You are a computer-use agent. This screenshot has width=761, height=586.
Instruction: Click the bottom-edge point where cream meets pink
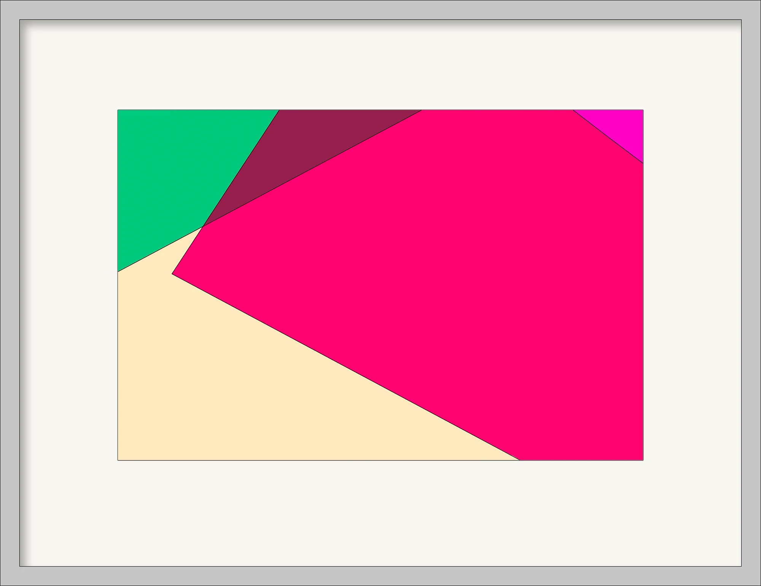point(519,460)
